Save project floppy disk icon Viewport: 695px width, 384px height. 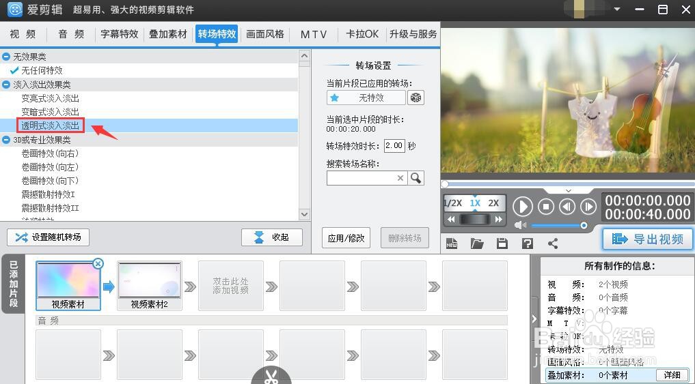pos(502,243)
